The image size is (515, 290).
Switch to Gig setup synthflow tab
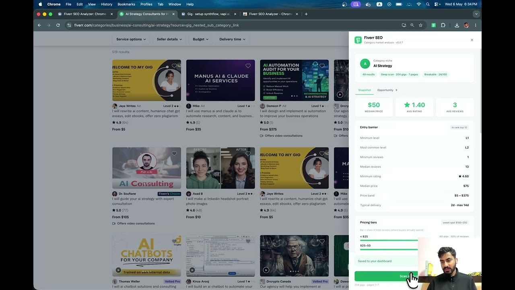(209, 14)
